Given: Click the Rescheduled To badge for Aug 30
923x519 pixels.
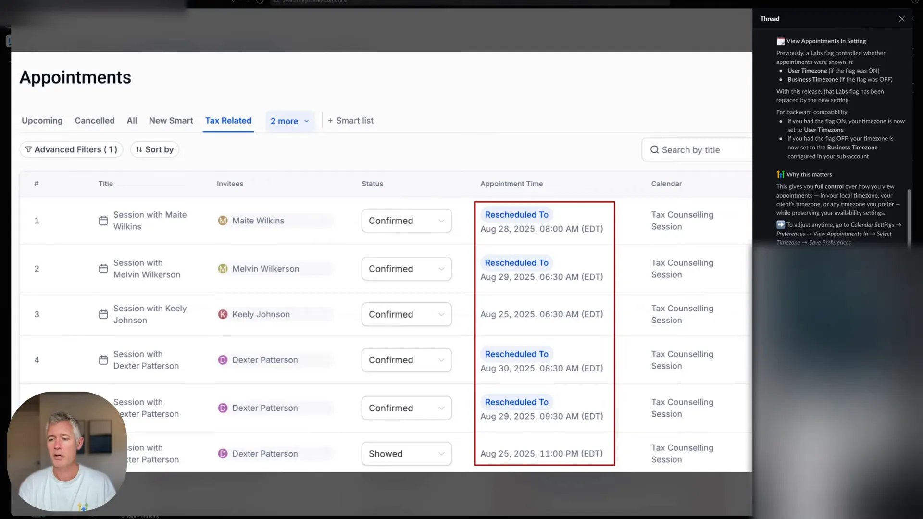Looking at the screenshot, I should (516, 354).
